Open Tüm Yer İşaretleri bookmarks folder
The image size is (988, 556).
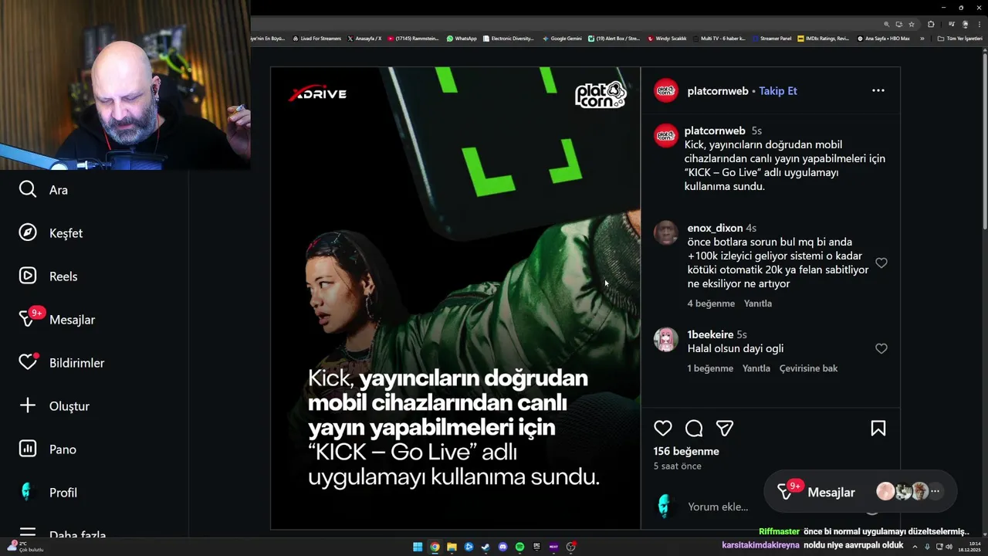tap(959, 38)
